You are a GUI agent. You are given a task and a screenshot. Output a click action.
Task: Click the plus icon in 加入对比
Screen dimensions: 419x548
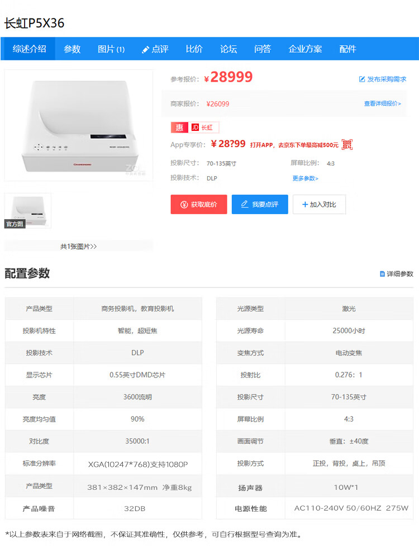pyautogui.click(x=305, y=205)
